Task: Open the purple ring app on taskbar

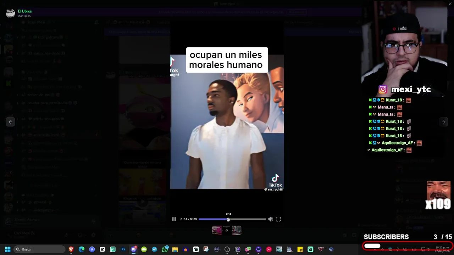Action: point(259,249)
